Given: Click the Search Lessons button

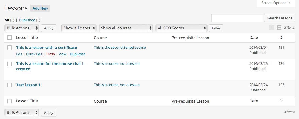Looking at the screenshot, I should point(280,18).
